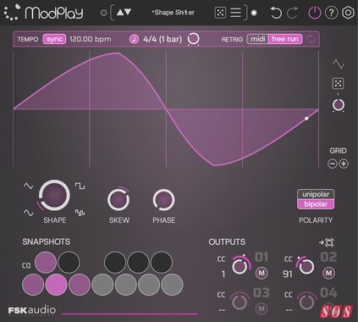This screenshot has height=322, width=358.
Task: Click the small circle left of preset bracket
Action: point(103,13)
